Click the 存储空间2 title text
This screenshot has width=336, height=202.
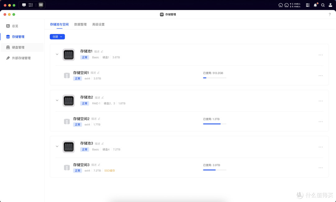point(81,119)
